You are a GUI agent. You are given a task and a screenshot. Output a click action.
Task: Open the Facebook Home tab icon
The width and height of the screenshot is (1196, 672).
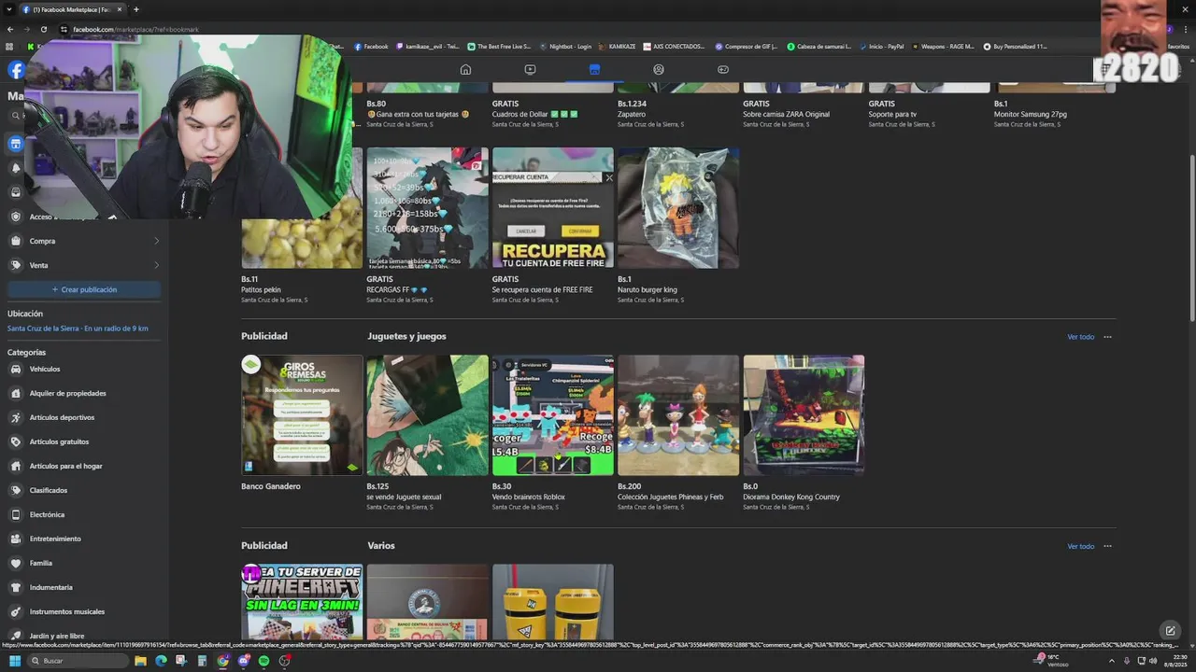point(465,69)
